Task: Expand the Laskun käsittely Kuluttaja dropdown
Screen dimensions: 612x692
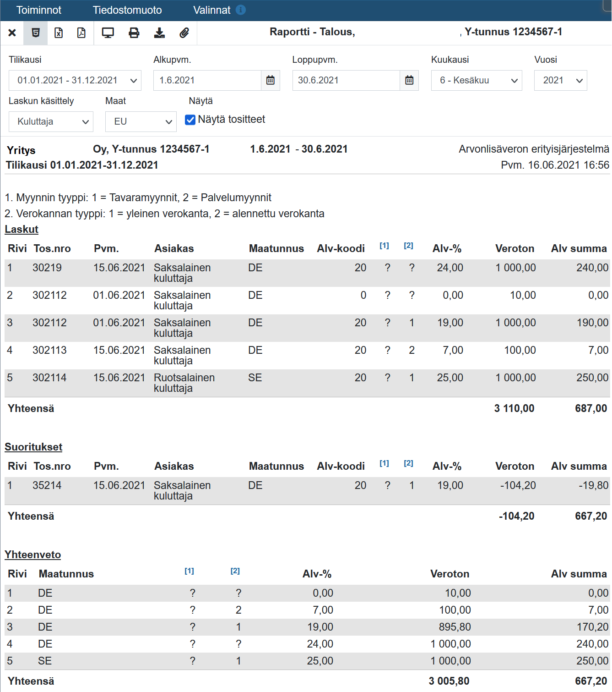Action: click(51, 121)
